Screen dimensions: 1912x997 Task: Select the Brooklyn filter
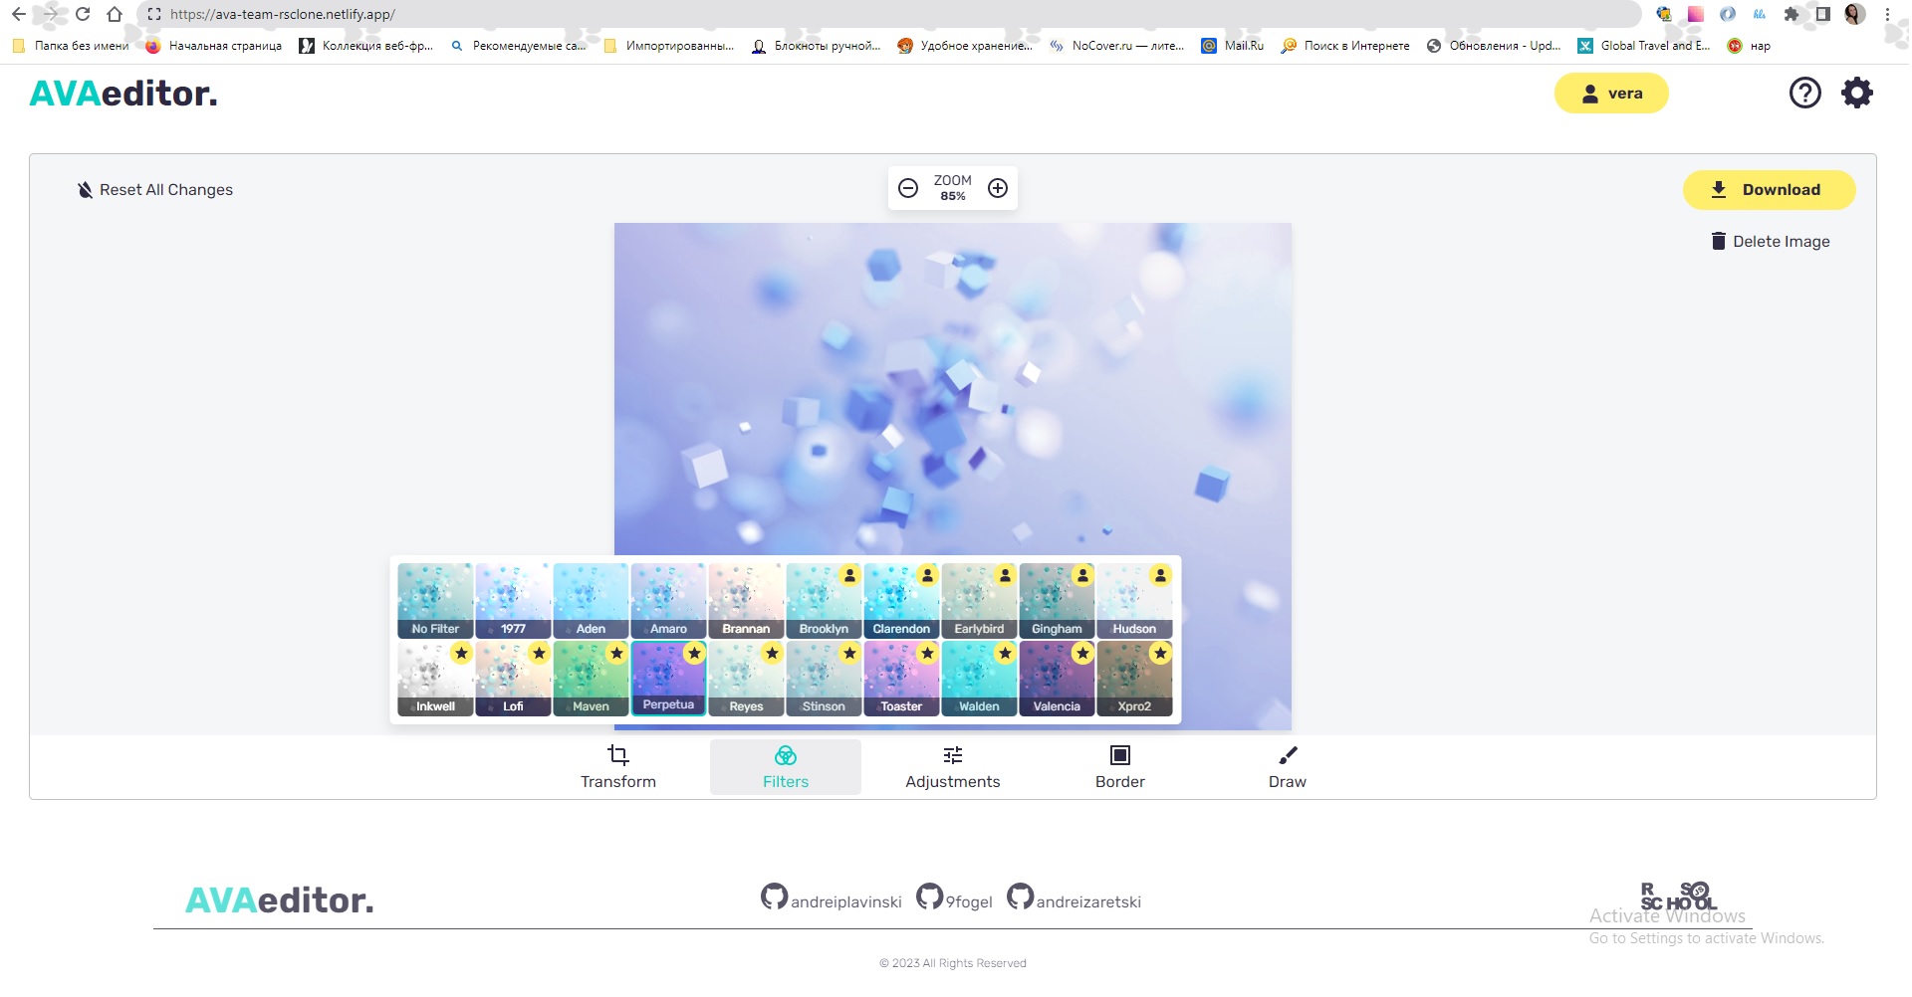[x=824, y=601]
